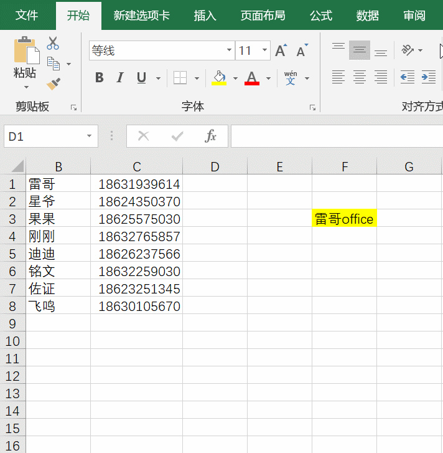Click the formula bar cancel X

[143, 136]
